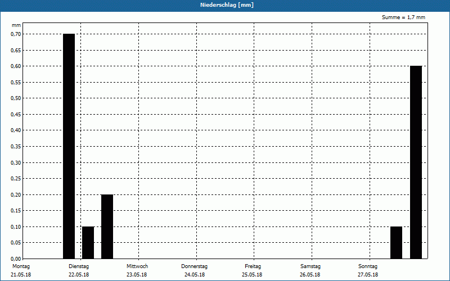Click the 0,60 mm bar on Sunday
The height and width of the screenshot is (281, 450).
(416, 162)
